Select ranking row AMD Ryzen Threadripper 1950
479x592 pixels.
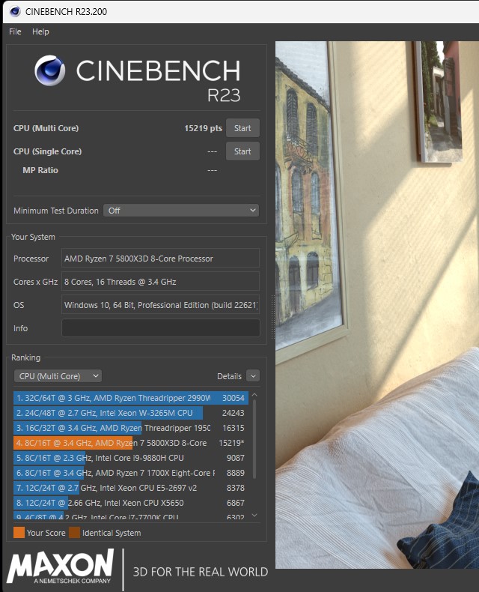tap(130, 428)
